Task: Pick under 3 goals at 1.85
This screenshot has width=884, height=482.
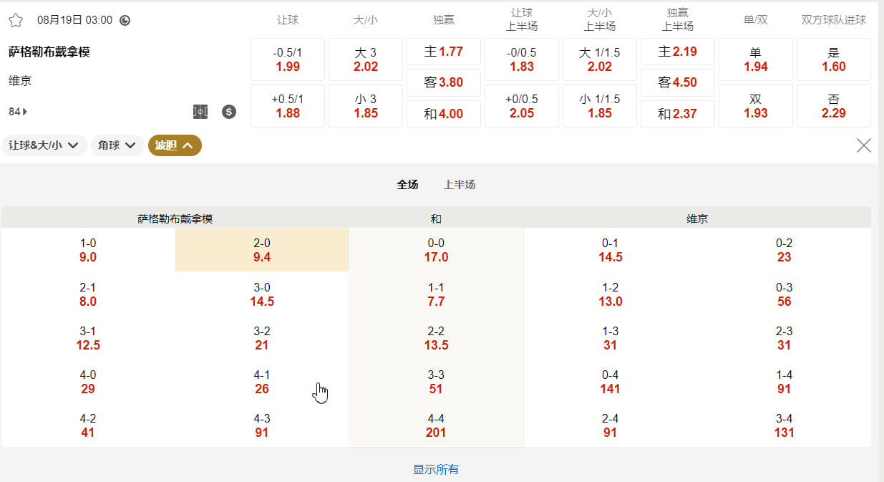Action: (x=366, y=106)
